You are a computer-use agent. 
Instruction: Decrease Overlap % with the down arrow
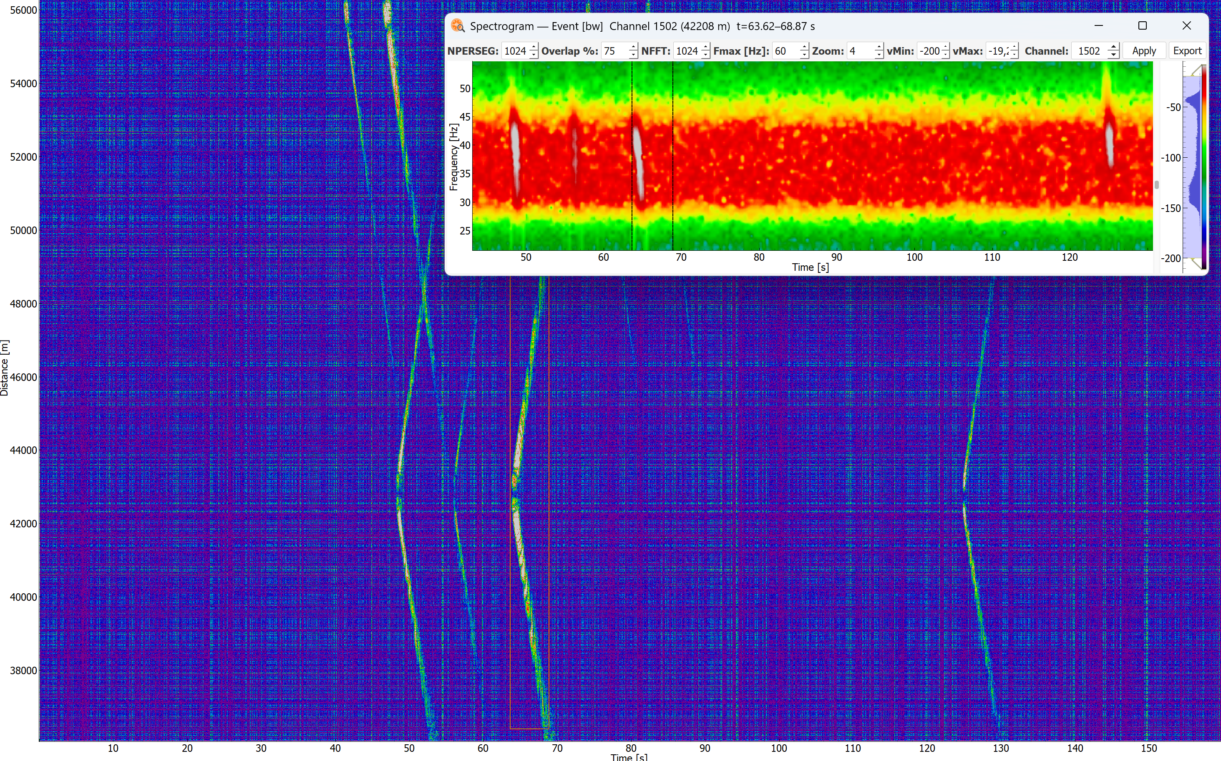(633, 55)
